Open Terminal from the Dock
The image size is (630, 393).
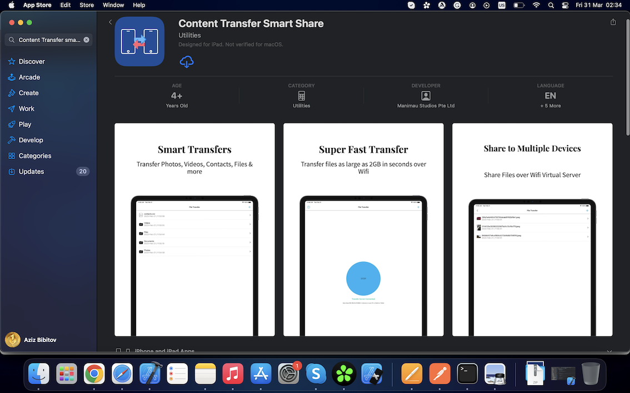point(467,374)
